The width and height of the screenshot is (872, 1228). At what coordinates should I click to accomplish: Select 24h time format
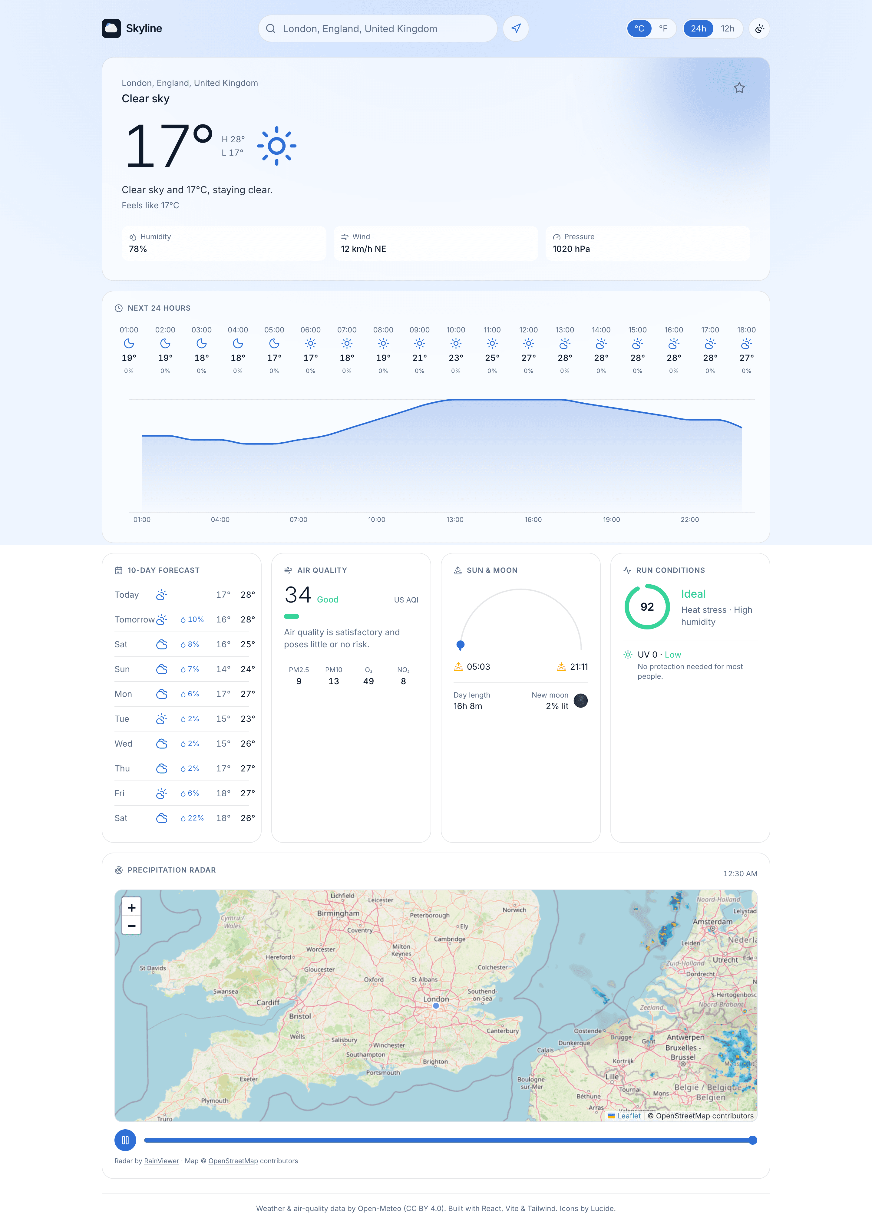[x=698, y=28]
